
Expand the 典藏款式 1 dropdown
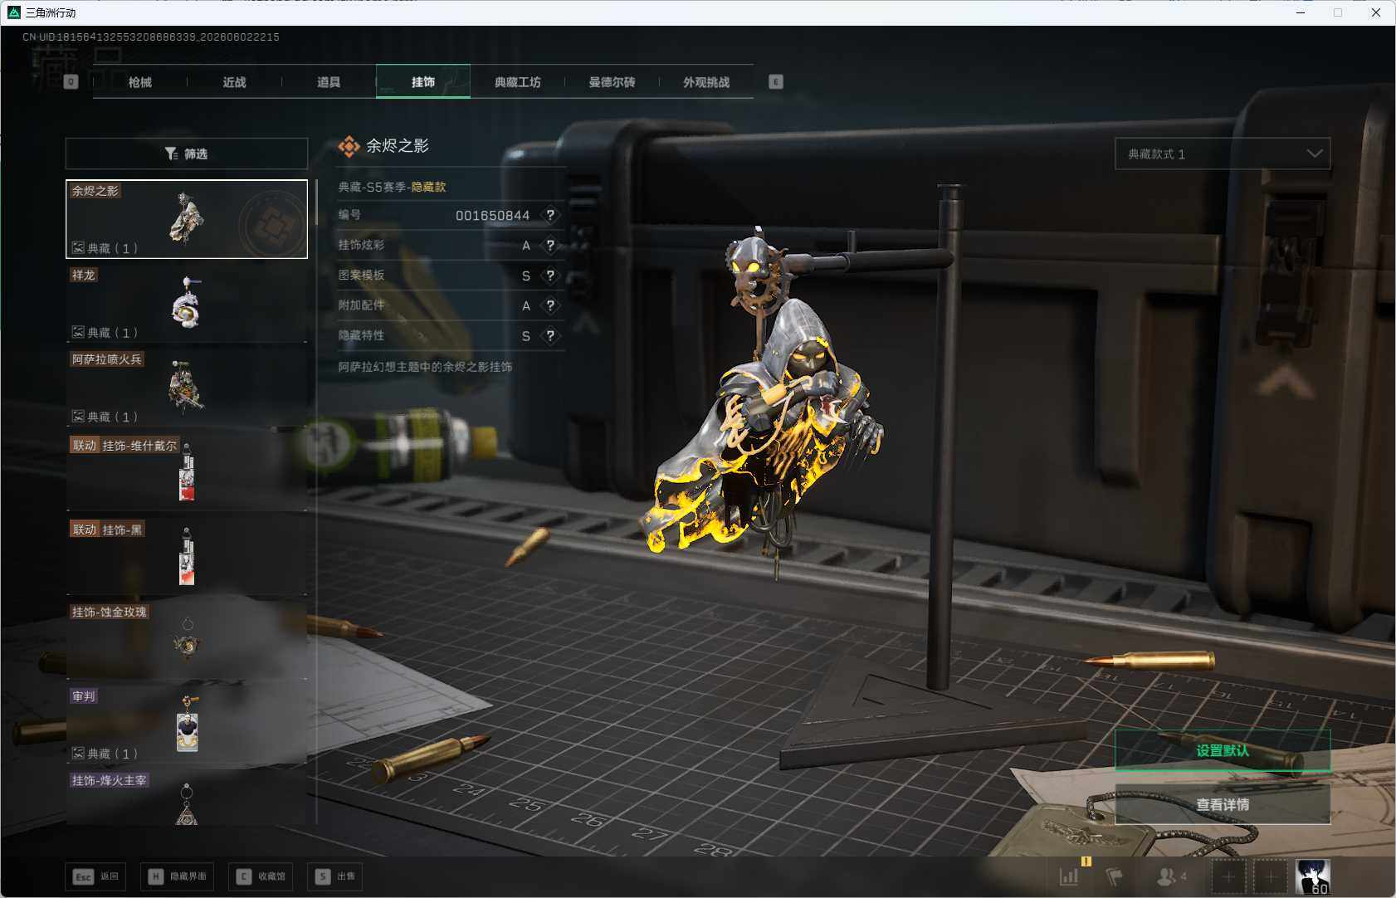tap(1223, 154)
